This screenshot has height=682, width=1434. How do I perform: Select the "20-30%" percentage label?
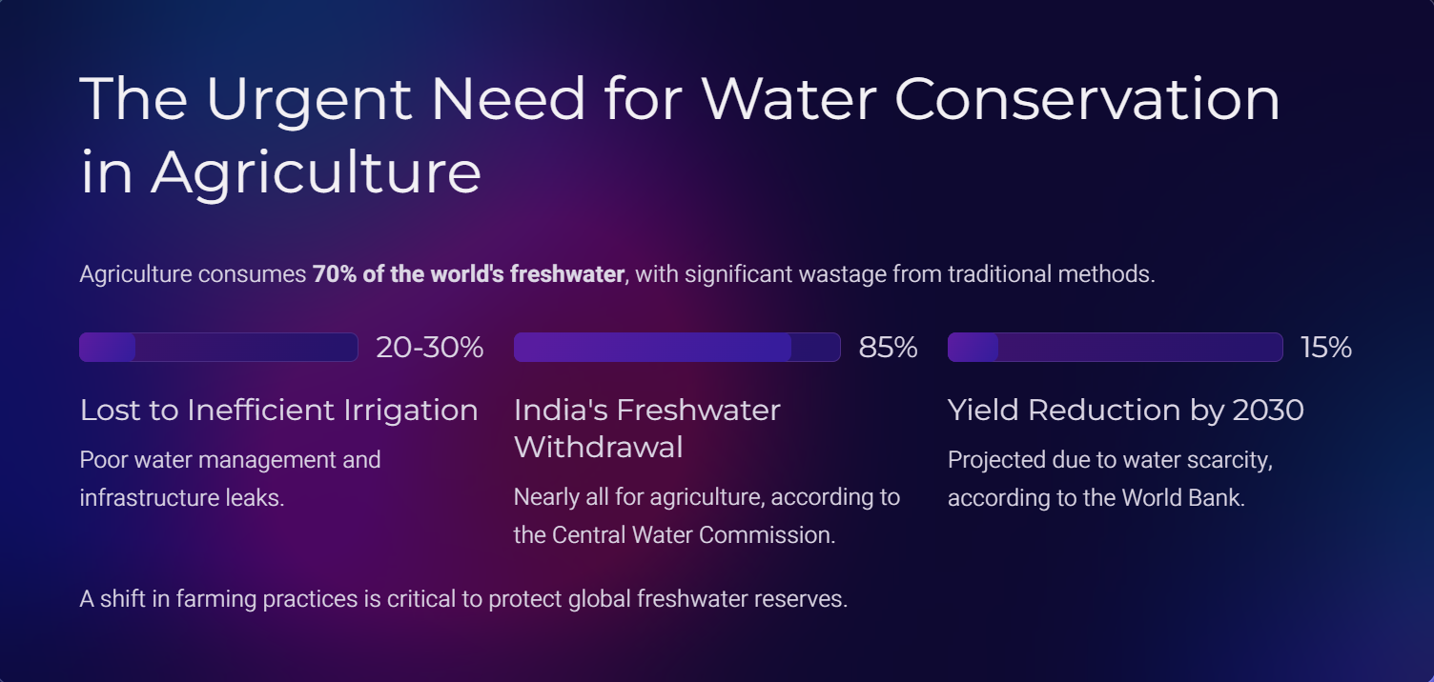pyautogui.click(x=430, y=348)
